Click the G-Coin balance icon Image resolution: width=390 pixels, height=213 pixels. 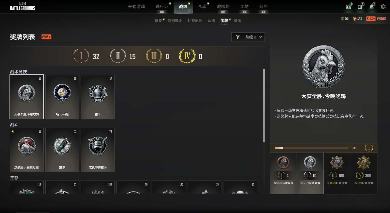click(342, 19)
